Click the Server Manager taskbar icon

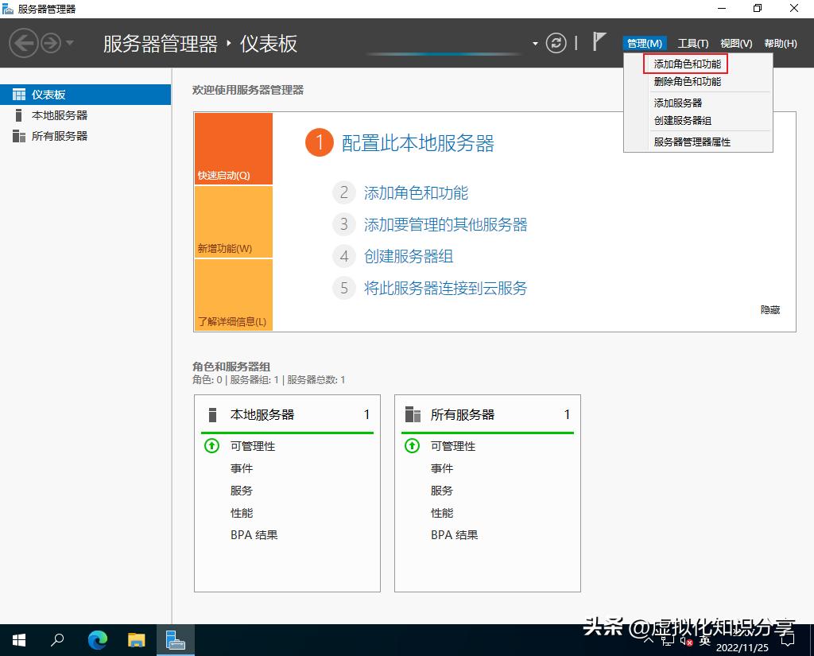[175, 640]
